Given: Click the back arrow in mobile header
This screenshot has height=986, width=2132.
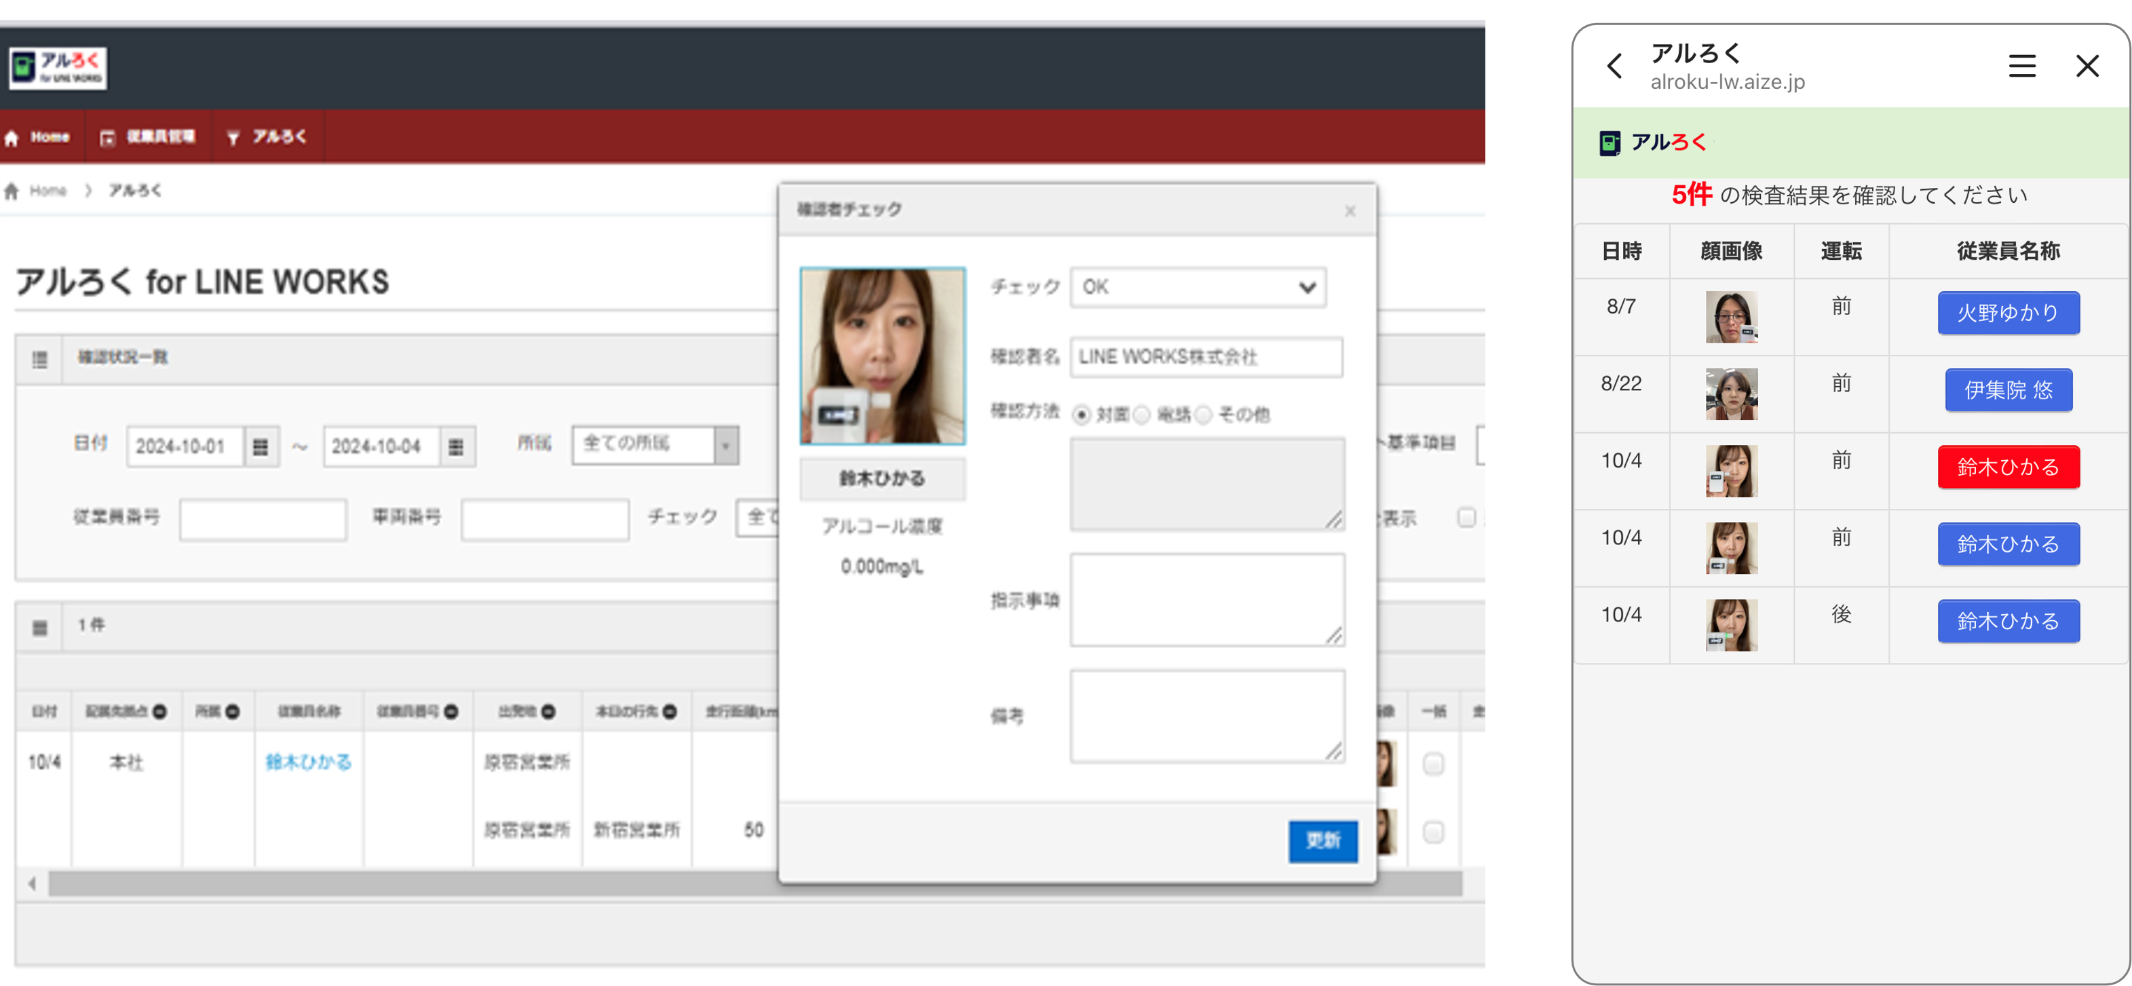Looking at the screenshot, I should point(1614,67).
